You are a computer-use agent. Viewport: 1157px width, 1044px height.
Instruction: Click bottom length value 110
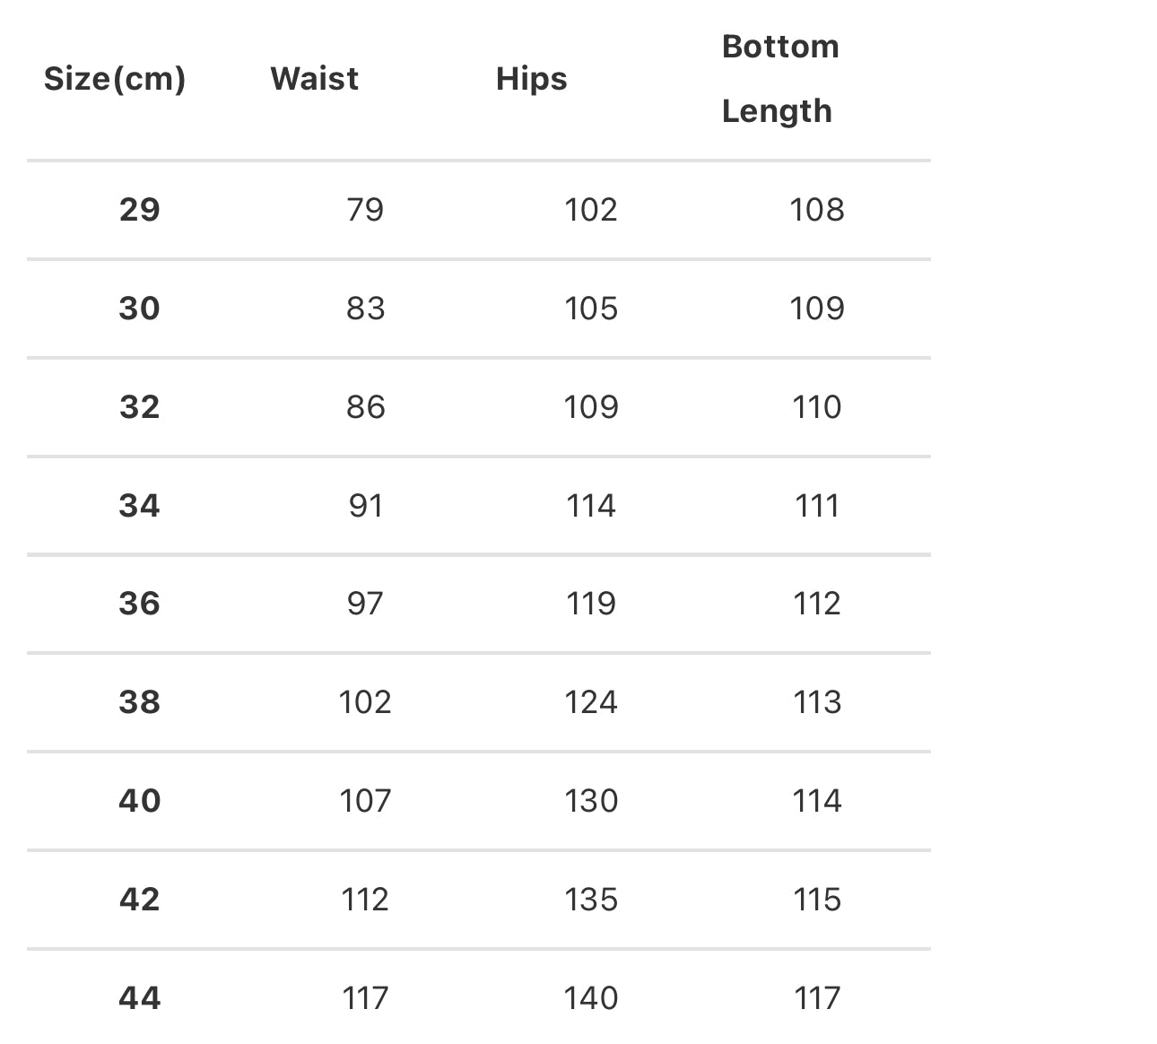(817, 407)
